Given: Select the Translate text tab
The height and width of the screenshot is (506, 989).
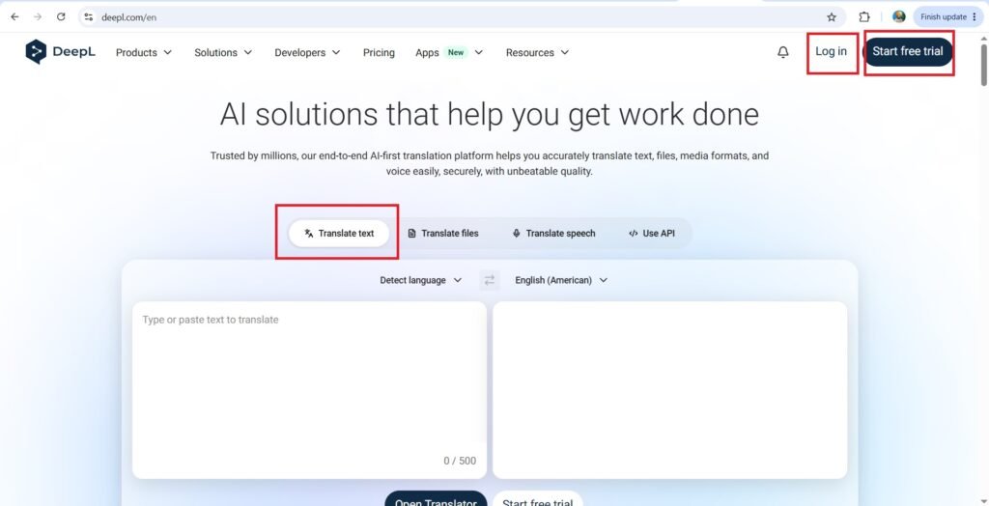Looking at the screenshot, I should [x=339, y=234].
